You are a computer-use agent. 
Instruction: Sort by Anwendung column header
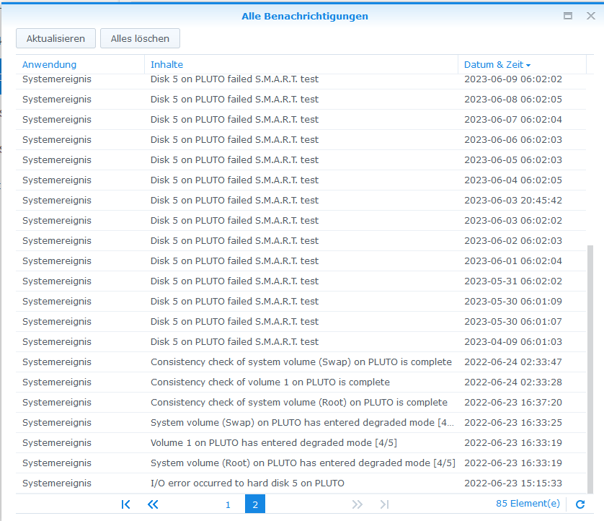tap(80, 64)
